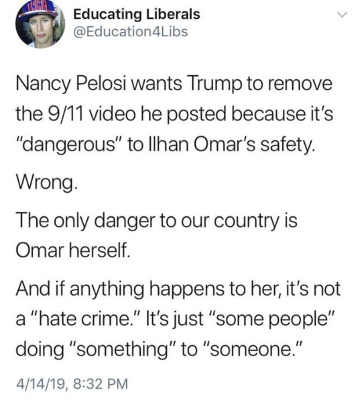The height and width of the screenshot is (401, 362).
Task: Visit the @Education4Libs handle
Action: 131,32
